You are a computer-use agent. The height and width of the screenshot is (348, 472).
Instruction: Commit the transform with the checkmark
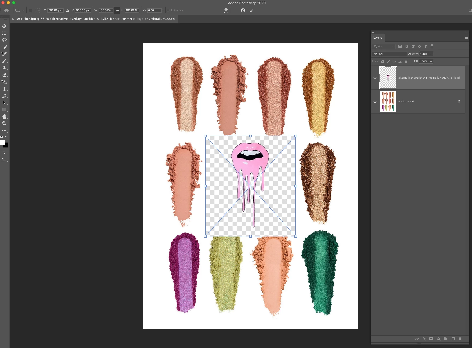[251, 10]
